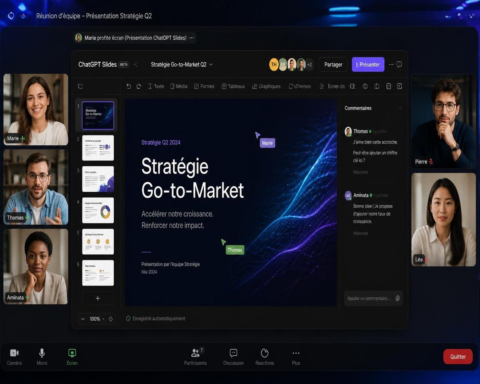Select Léa's video tile

444,220
